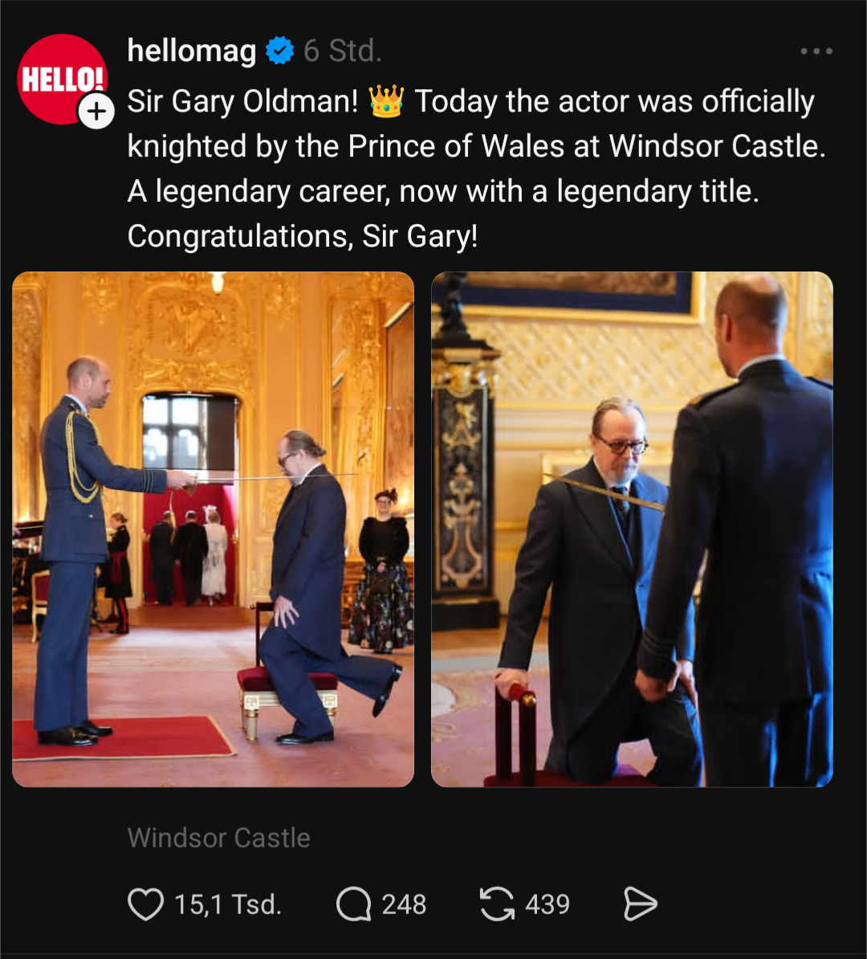
Task: Open the Windsor Castle location tag
Action: click(x=219, y=837)
